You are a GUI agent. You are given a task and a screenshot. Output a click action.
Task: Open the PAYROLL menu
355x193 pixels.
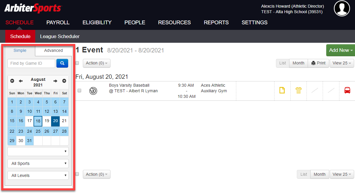pos(58,23)
